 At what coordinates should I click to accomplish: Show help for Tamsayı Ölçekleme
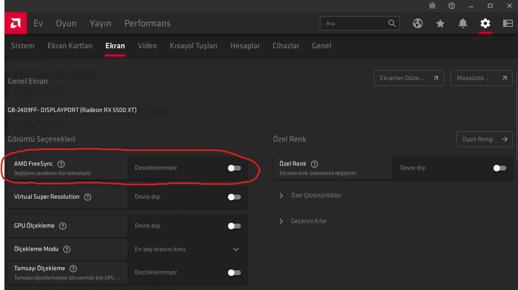(x=73, y=269)
